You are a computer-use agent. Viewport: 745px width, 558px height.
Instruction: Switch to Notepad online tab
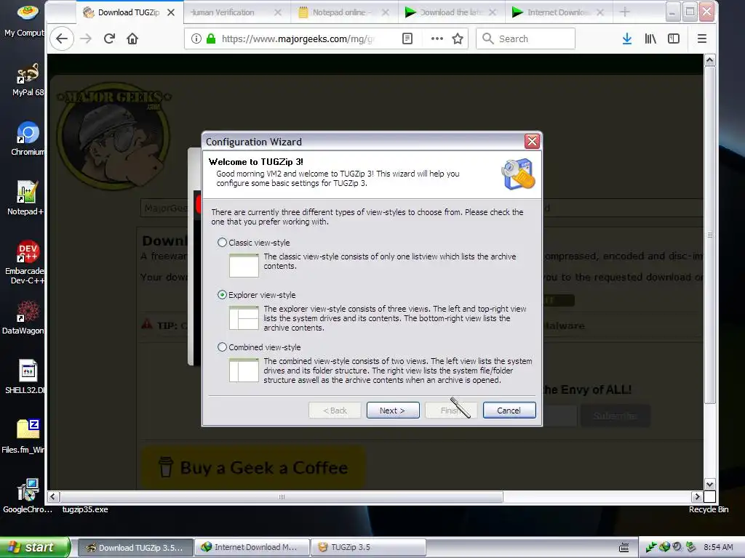coord(343,12)
